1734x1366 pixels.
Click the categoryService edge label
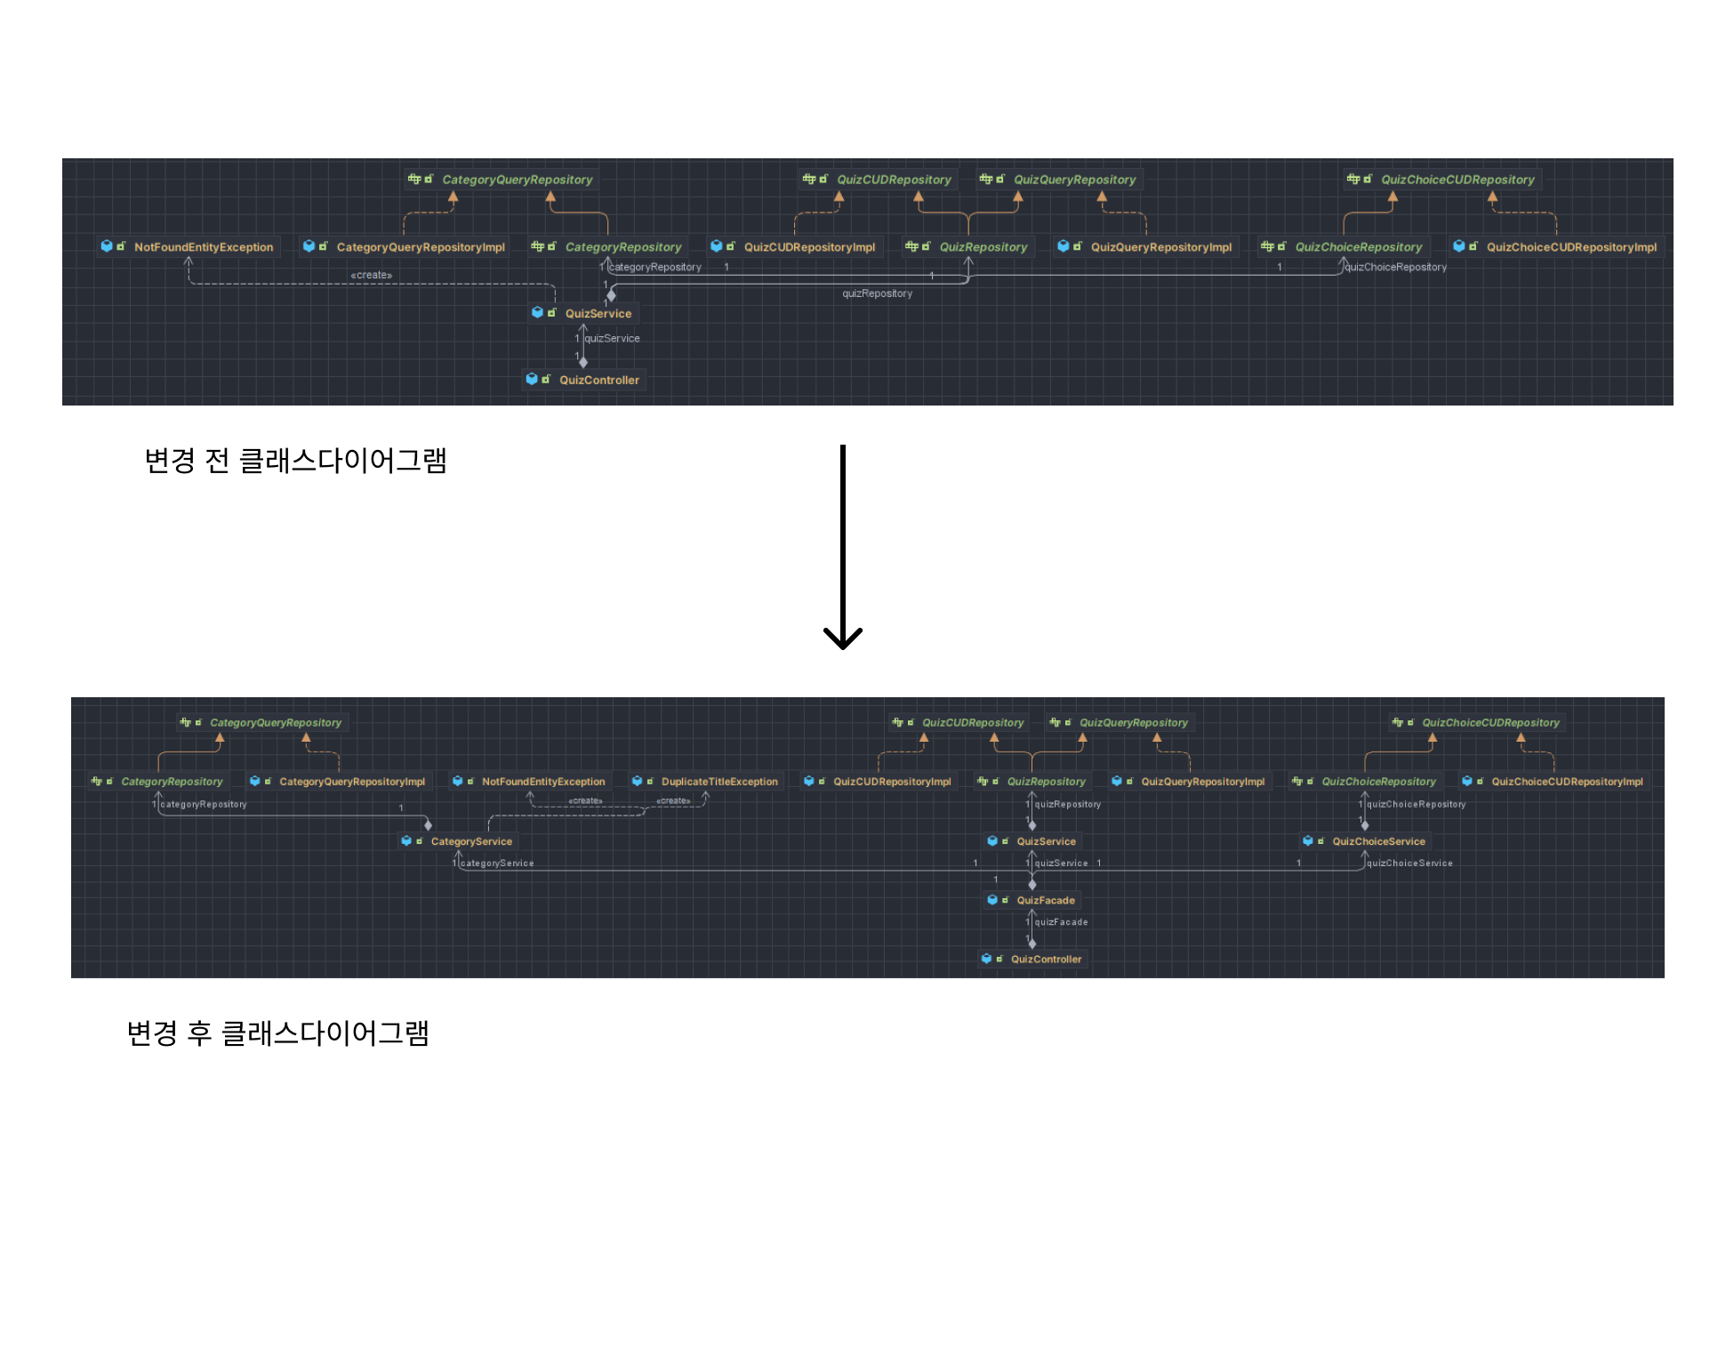pyautogui.click(x=497, y=864)
